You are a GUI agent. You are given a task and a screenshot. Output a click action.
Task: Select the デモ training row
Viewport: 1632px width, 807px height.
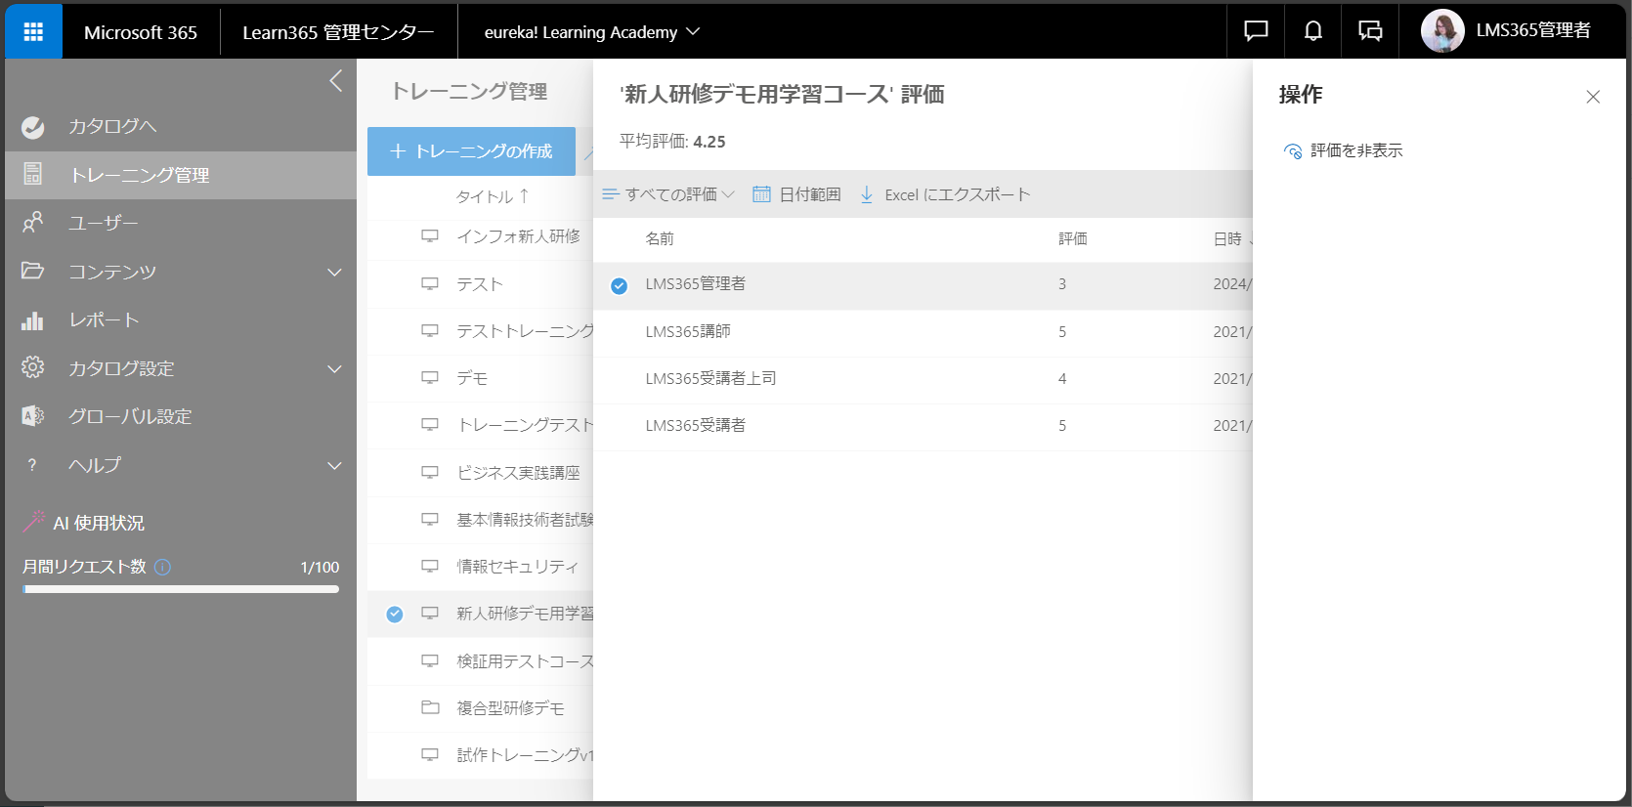point(480,378)
